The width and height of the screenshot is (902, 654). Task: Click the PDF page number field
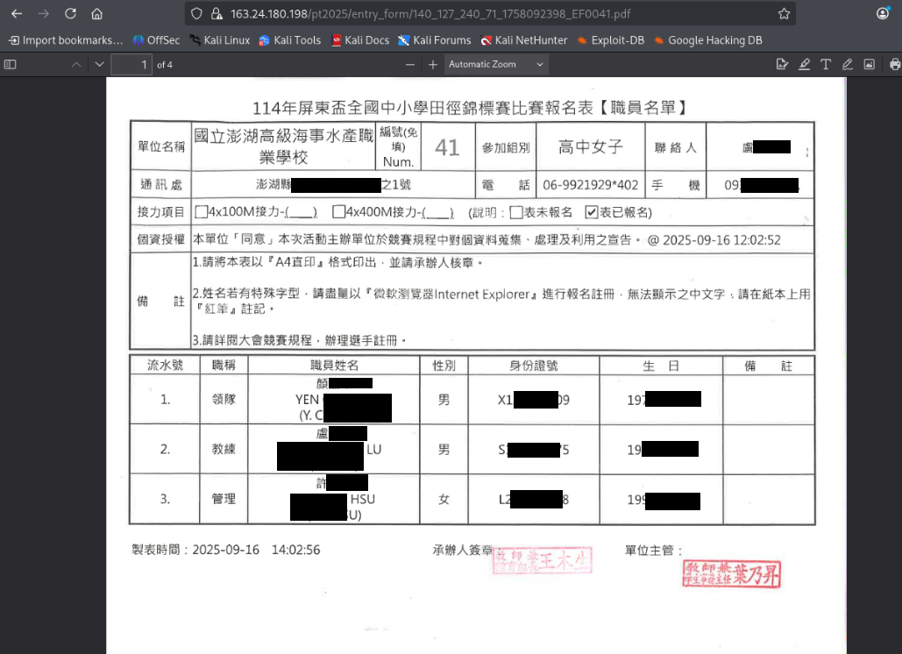click(x=131, y=64)
